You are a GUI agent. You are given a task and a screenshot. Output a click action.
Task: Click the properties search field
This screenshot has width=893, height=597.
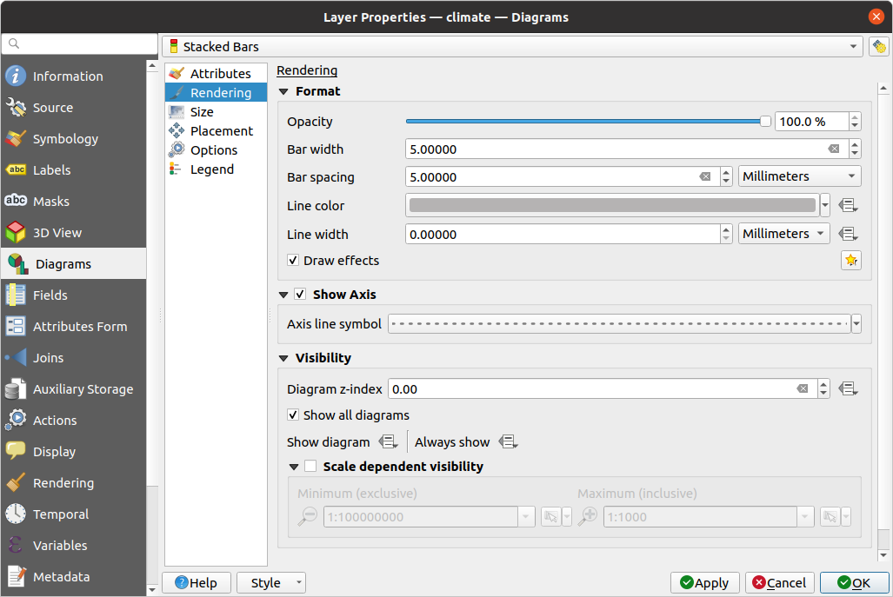coord(79,43)
